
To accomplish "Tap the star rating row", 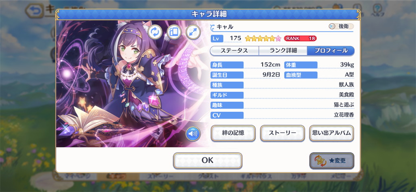I will (263, 39).
